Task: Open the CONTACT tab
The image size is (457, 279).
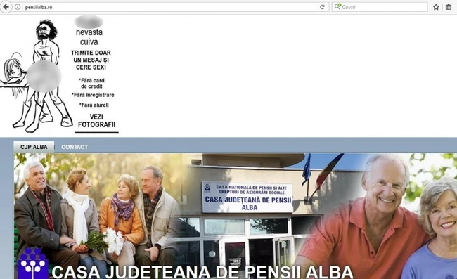Action: pos(75,147)
